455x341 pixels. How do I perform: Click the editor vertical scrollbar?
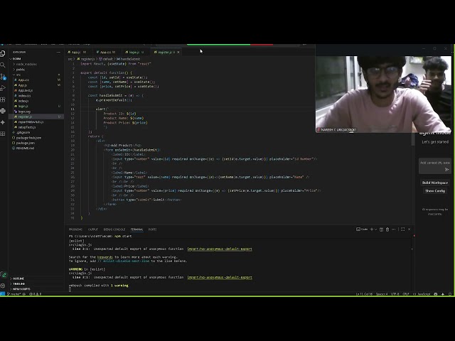[x=413, y=139]
